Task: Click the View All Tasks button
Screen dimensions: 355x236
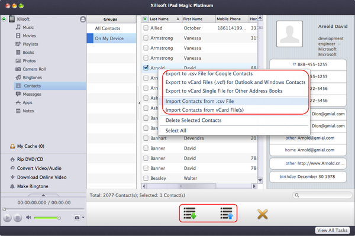Action: pos(332,230)
